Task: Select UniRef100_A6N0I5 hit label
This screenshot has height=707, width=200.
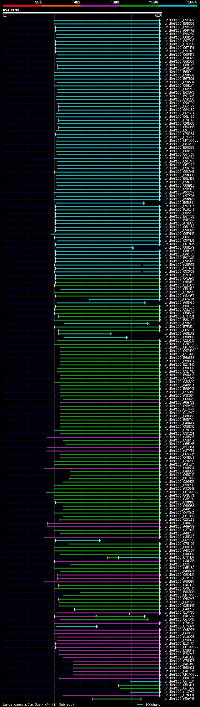Action: click(x=179, y=302)
